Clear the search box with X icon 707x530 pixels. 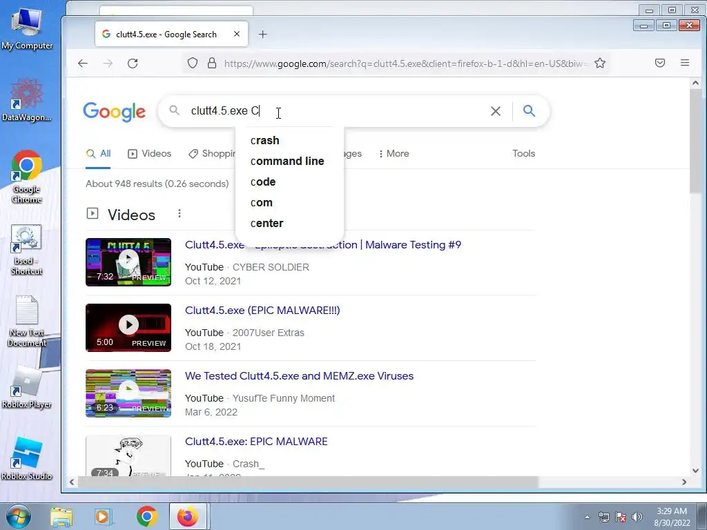496,111
